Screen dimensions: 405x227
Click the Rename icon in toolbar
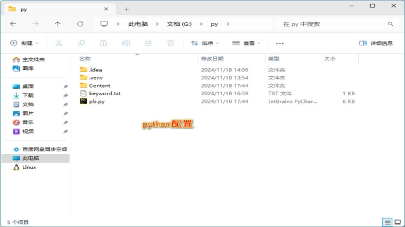[126, 44]
